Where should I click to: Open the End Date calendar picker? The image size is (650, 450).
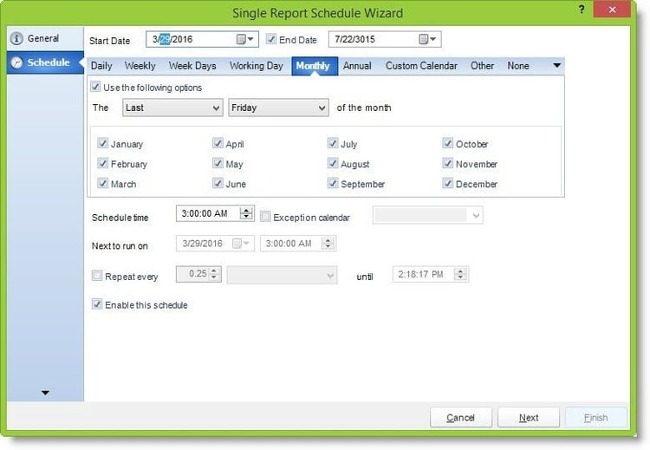click(x=427, y=39)
